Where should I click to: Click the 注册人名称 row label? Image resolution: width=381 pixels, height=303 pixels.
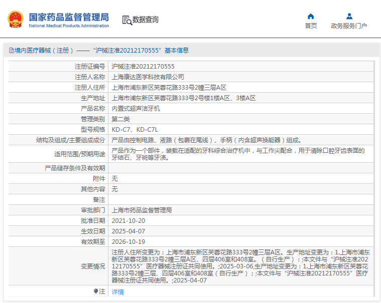90,77
